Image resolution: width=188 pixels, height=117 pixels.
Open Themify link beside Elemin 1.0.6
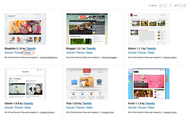coord(28,103)
